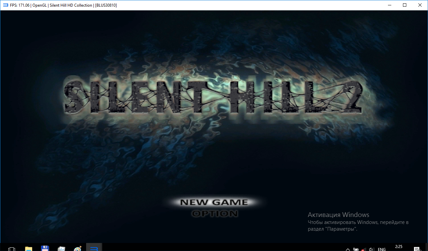Open the Action Center notifications
The width and height of the screenshot is (428, 251).
coord(417,249)
